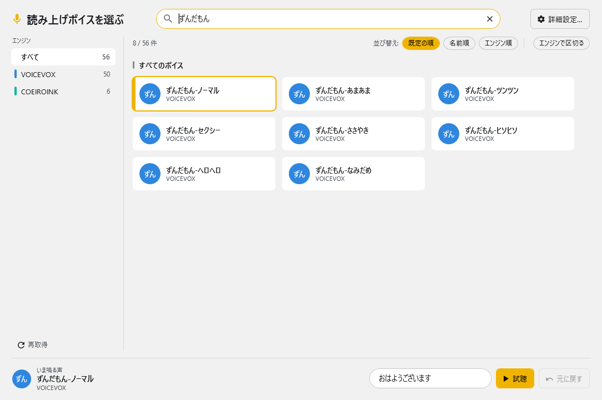Click the いま鳴る声 label
602x400 pixels.
[x=49, y=370]
